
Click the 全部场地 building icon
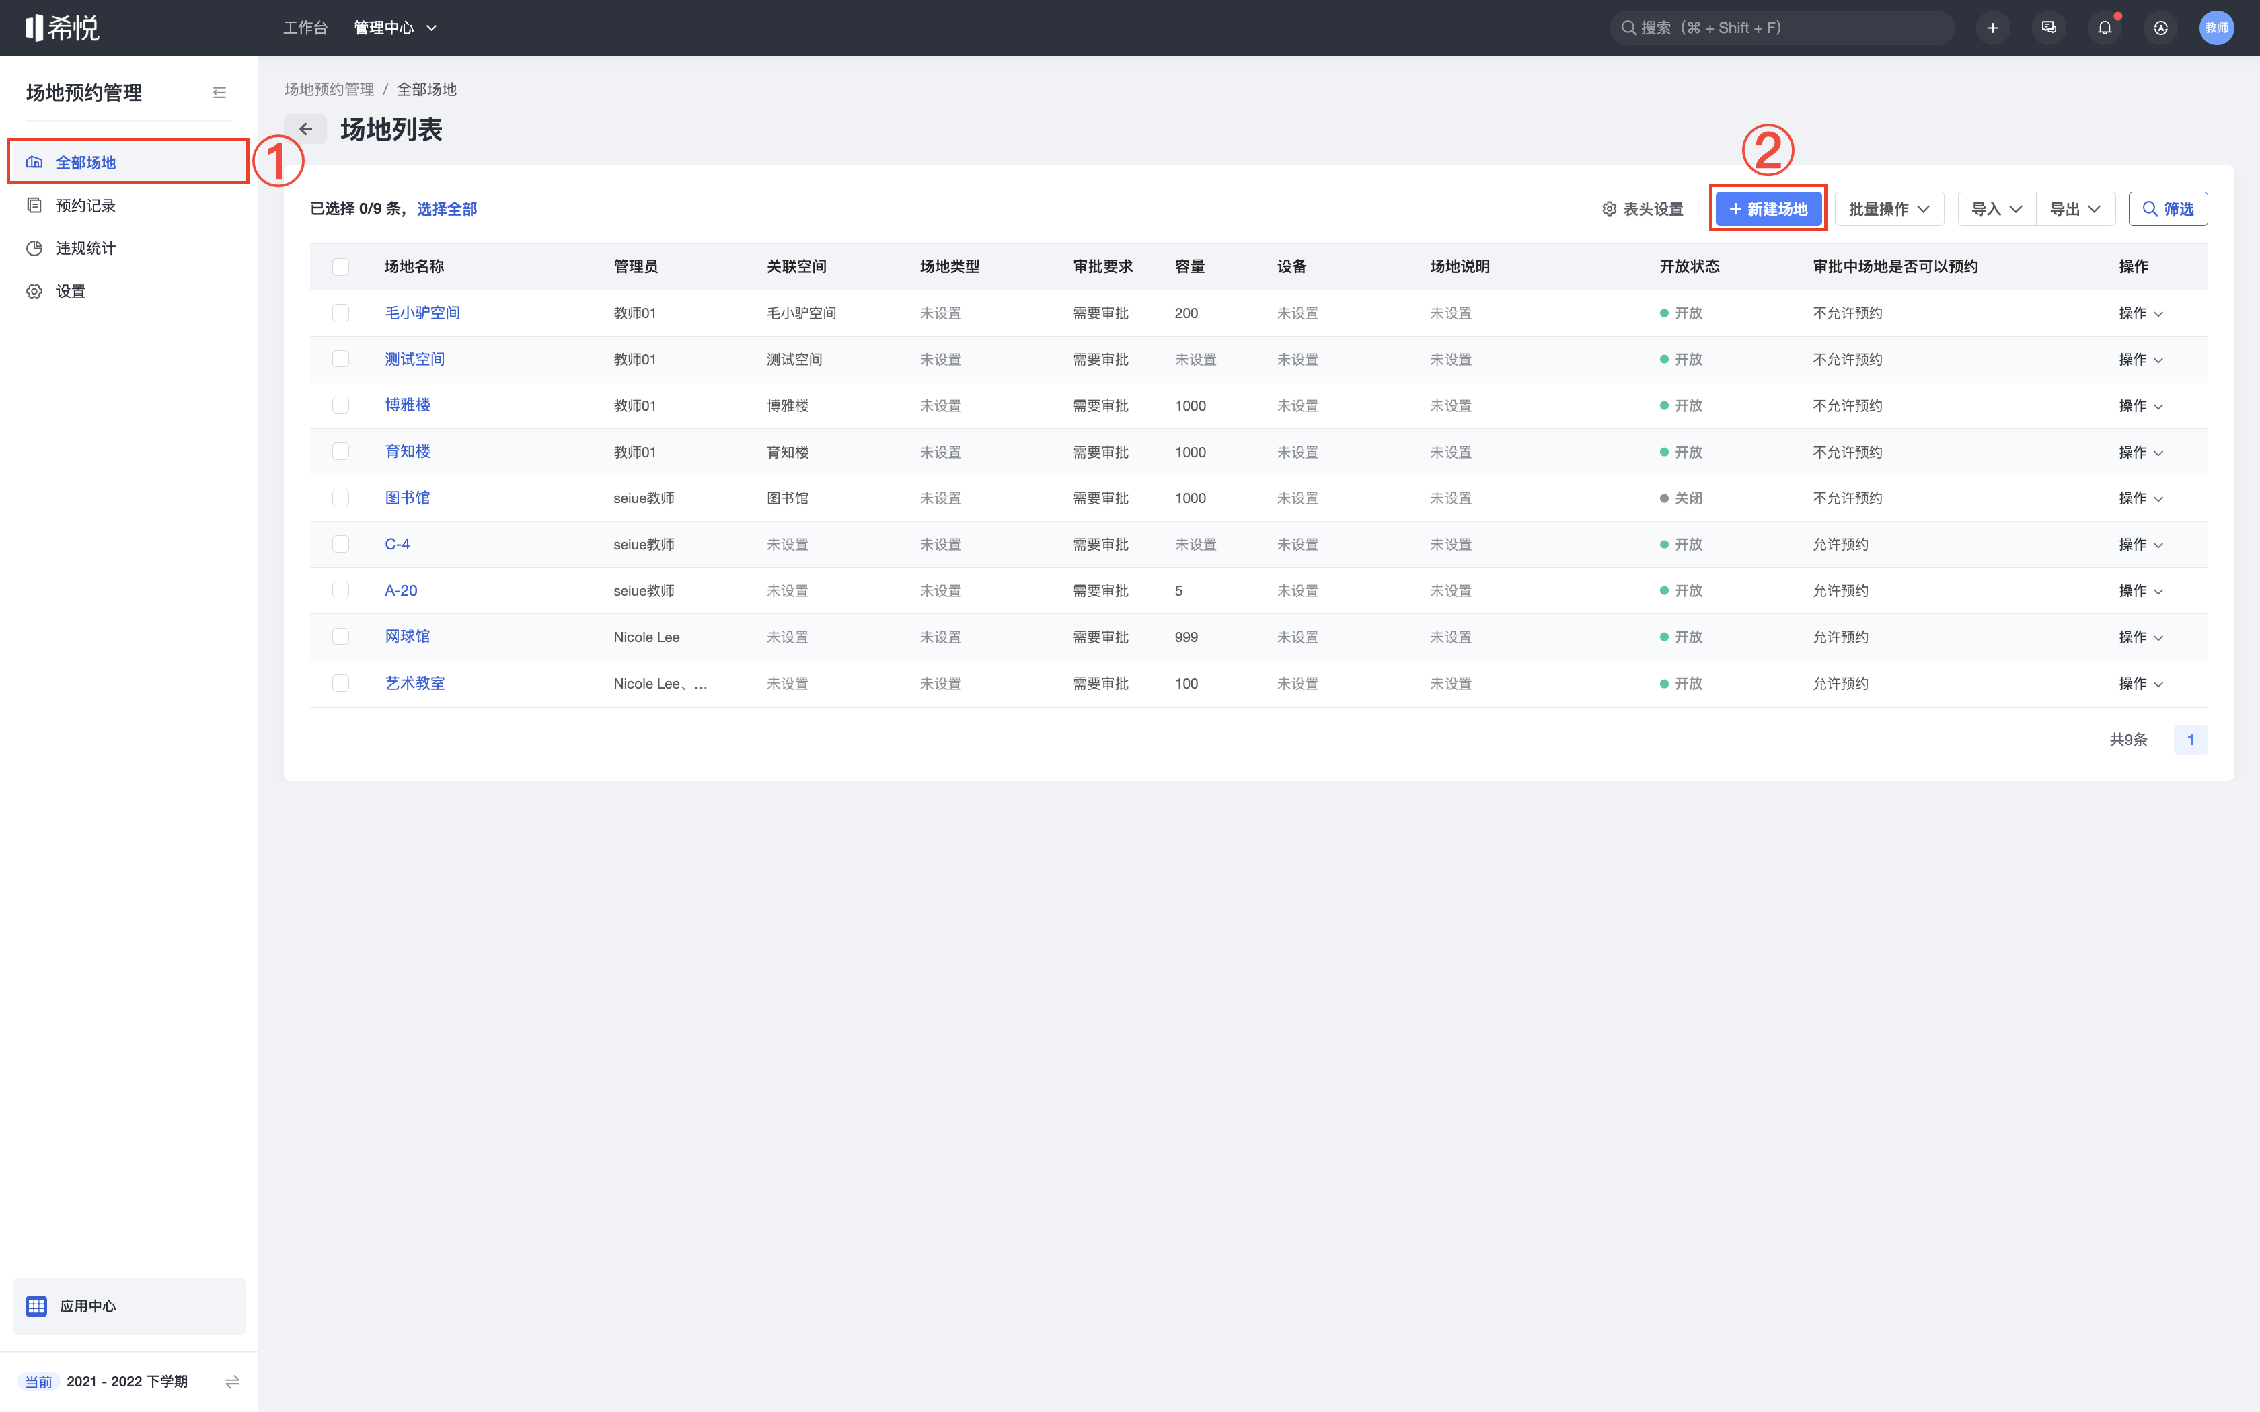pos(34,163)
